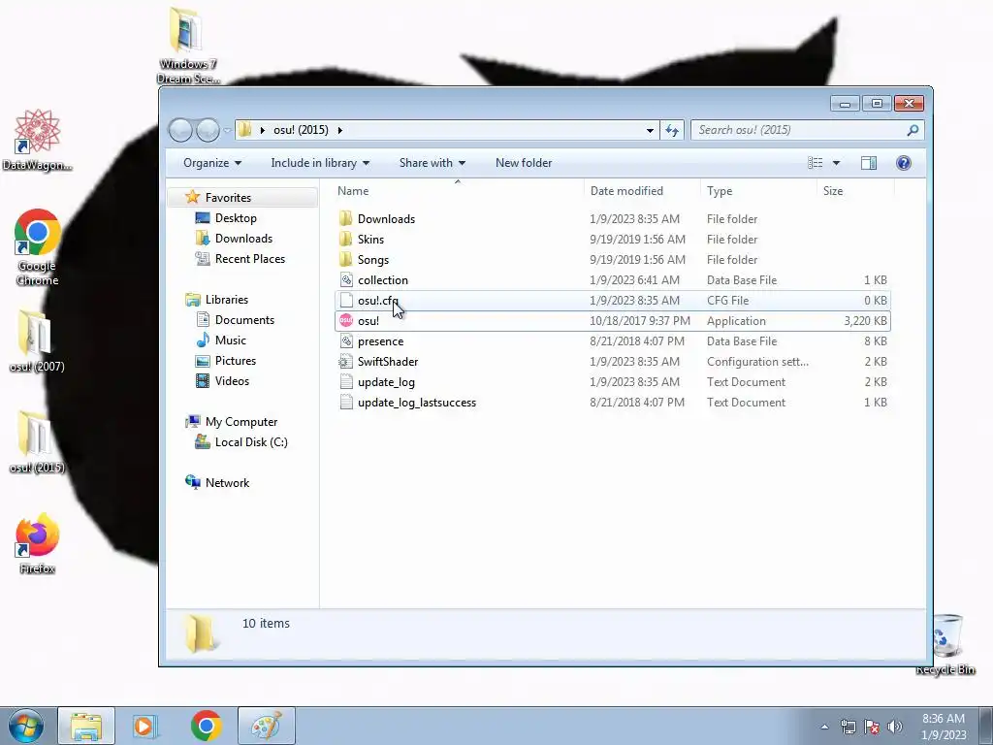Select the collection database file
This screenshot has width=993, height=745.
(613, 280)
